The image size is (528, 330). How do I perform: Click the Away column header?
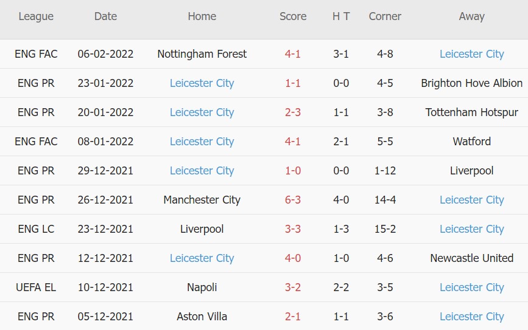point(471,16)
